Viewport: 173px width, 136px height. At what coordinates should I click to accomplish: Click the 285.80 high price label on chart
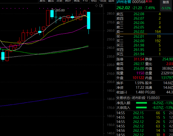click(x=60, y=10)
